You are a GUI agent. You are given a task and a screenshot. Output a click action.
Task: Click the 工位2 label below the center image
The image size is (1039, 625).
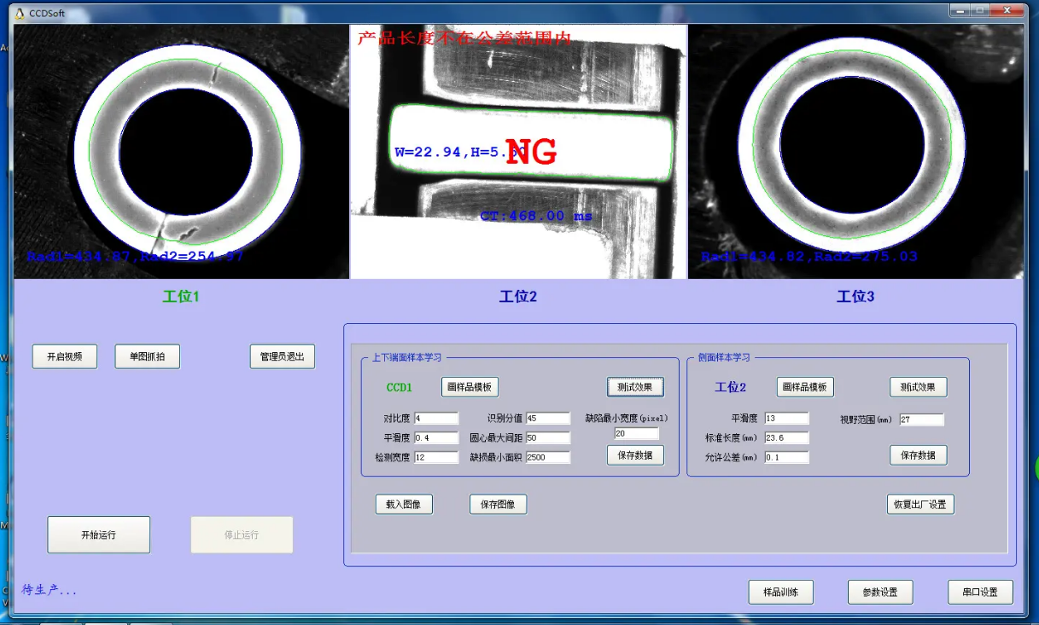(518, 297)
